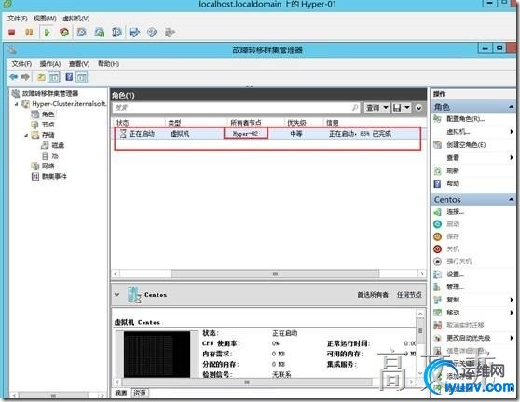
Task: Open 查看(V) menu
Action: pyautogui.click(x=79, y=64)
